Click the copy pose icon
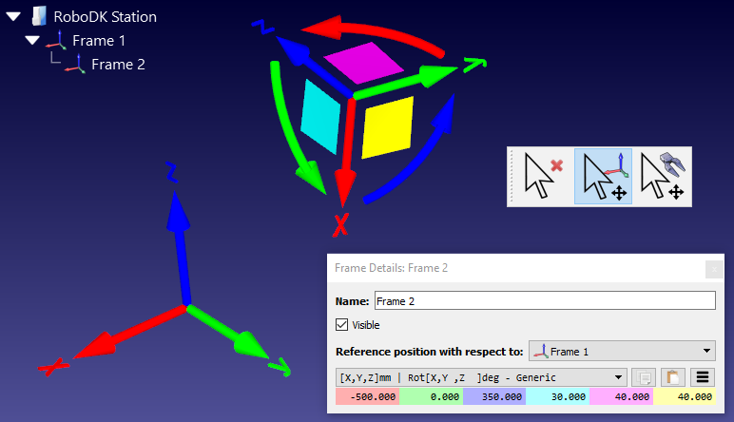 tap(645, 377)
